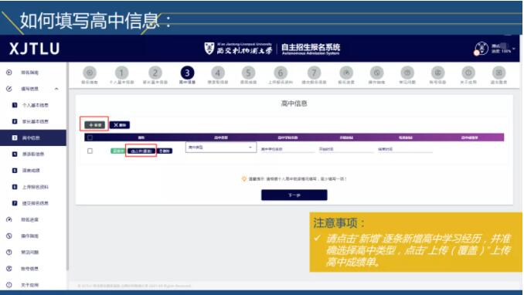Click the end date input field
The height and width of the screenshot is (295, 524).
coord(405,149)
